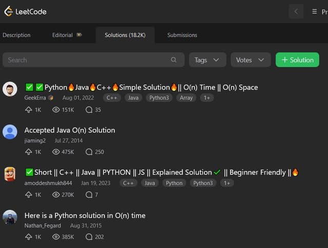Upvote GeekErra's Python Java C++ solution

click(x=29, y=110)
